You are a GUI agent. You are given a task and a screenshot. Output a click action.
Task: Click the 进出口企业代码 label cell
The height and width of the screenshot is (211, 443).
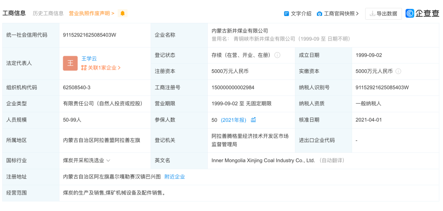(x=324, y=140)
